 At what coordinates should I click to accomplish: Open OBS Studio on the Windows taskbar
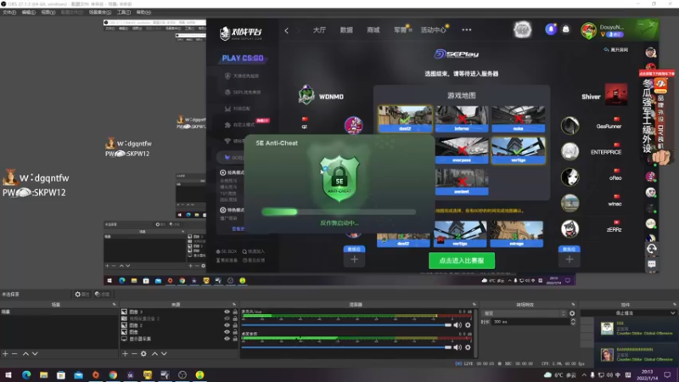coord(182,374)
